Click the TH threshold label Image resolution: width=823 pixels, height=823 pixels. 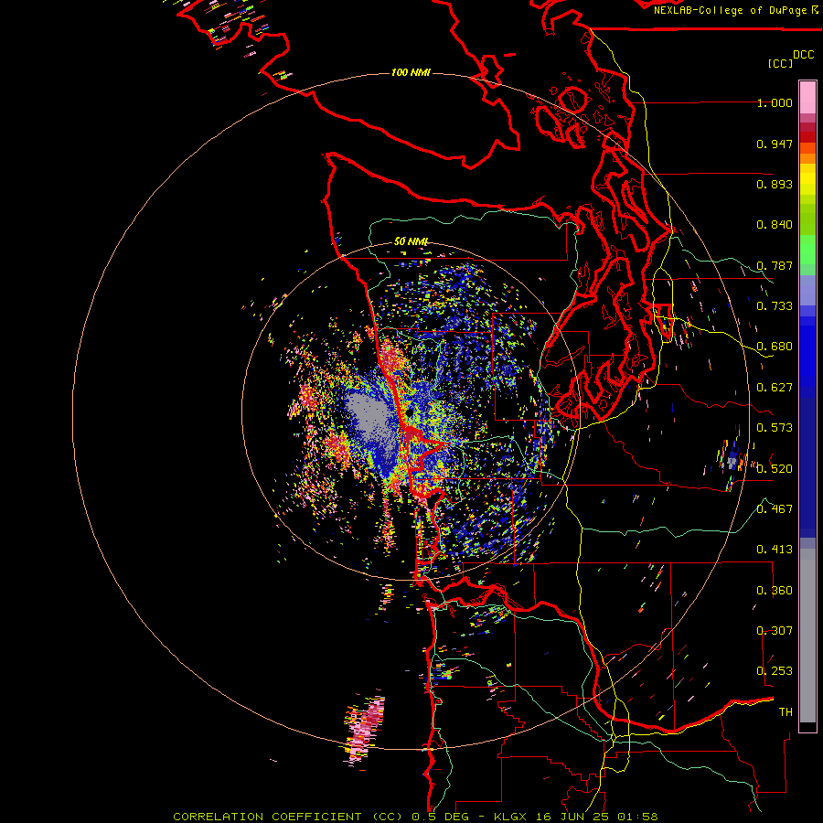pos(786,711)
